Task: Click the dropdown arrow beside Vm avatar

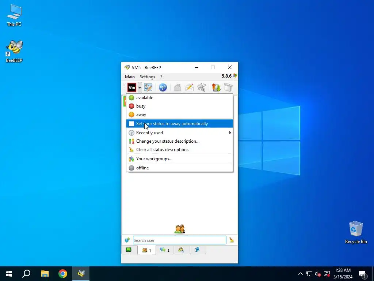Action: [x=140, y=87]
